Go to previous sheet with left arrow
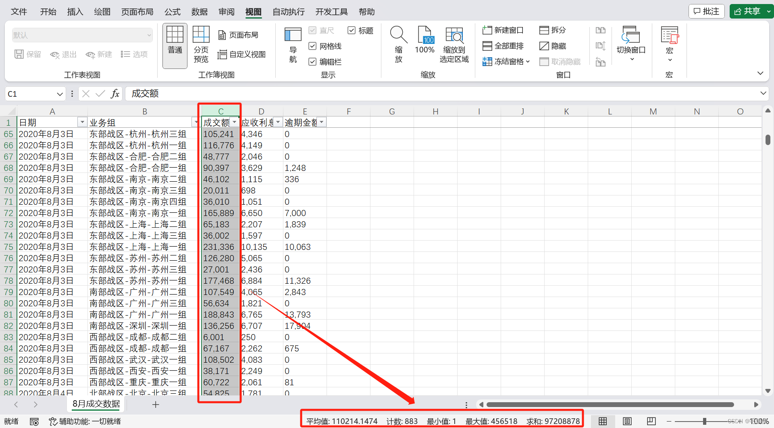Image resolution: width=774 pixels, height=428 pixels. 16,404
